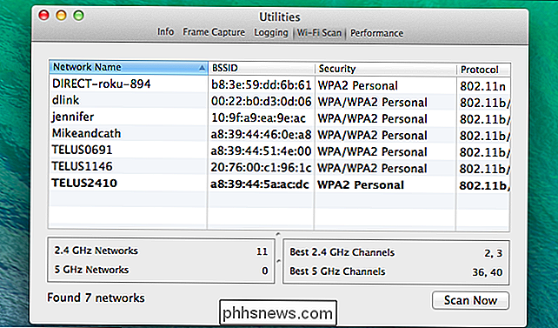Image resolution: width=558 pixels, height=328 pixels.
Task: Click the Found 7 networks status text
Action: pos(96,298)
